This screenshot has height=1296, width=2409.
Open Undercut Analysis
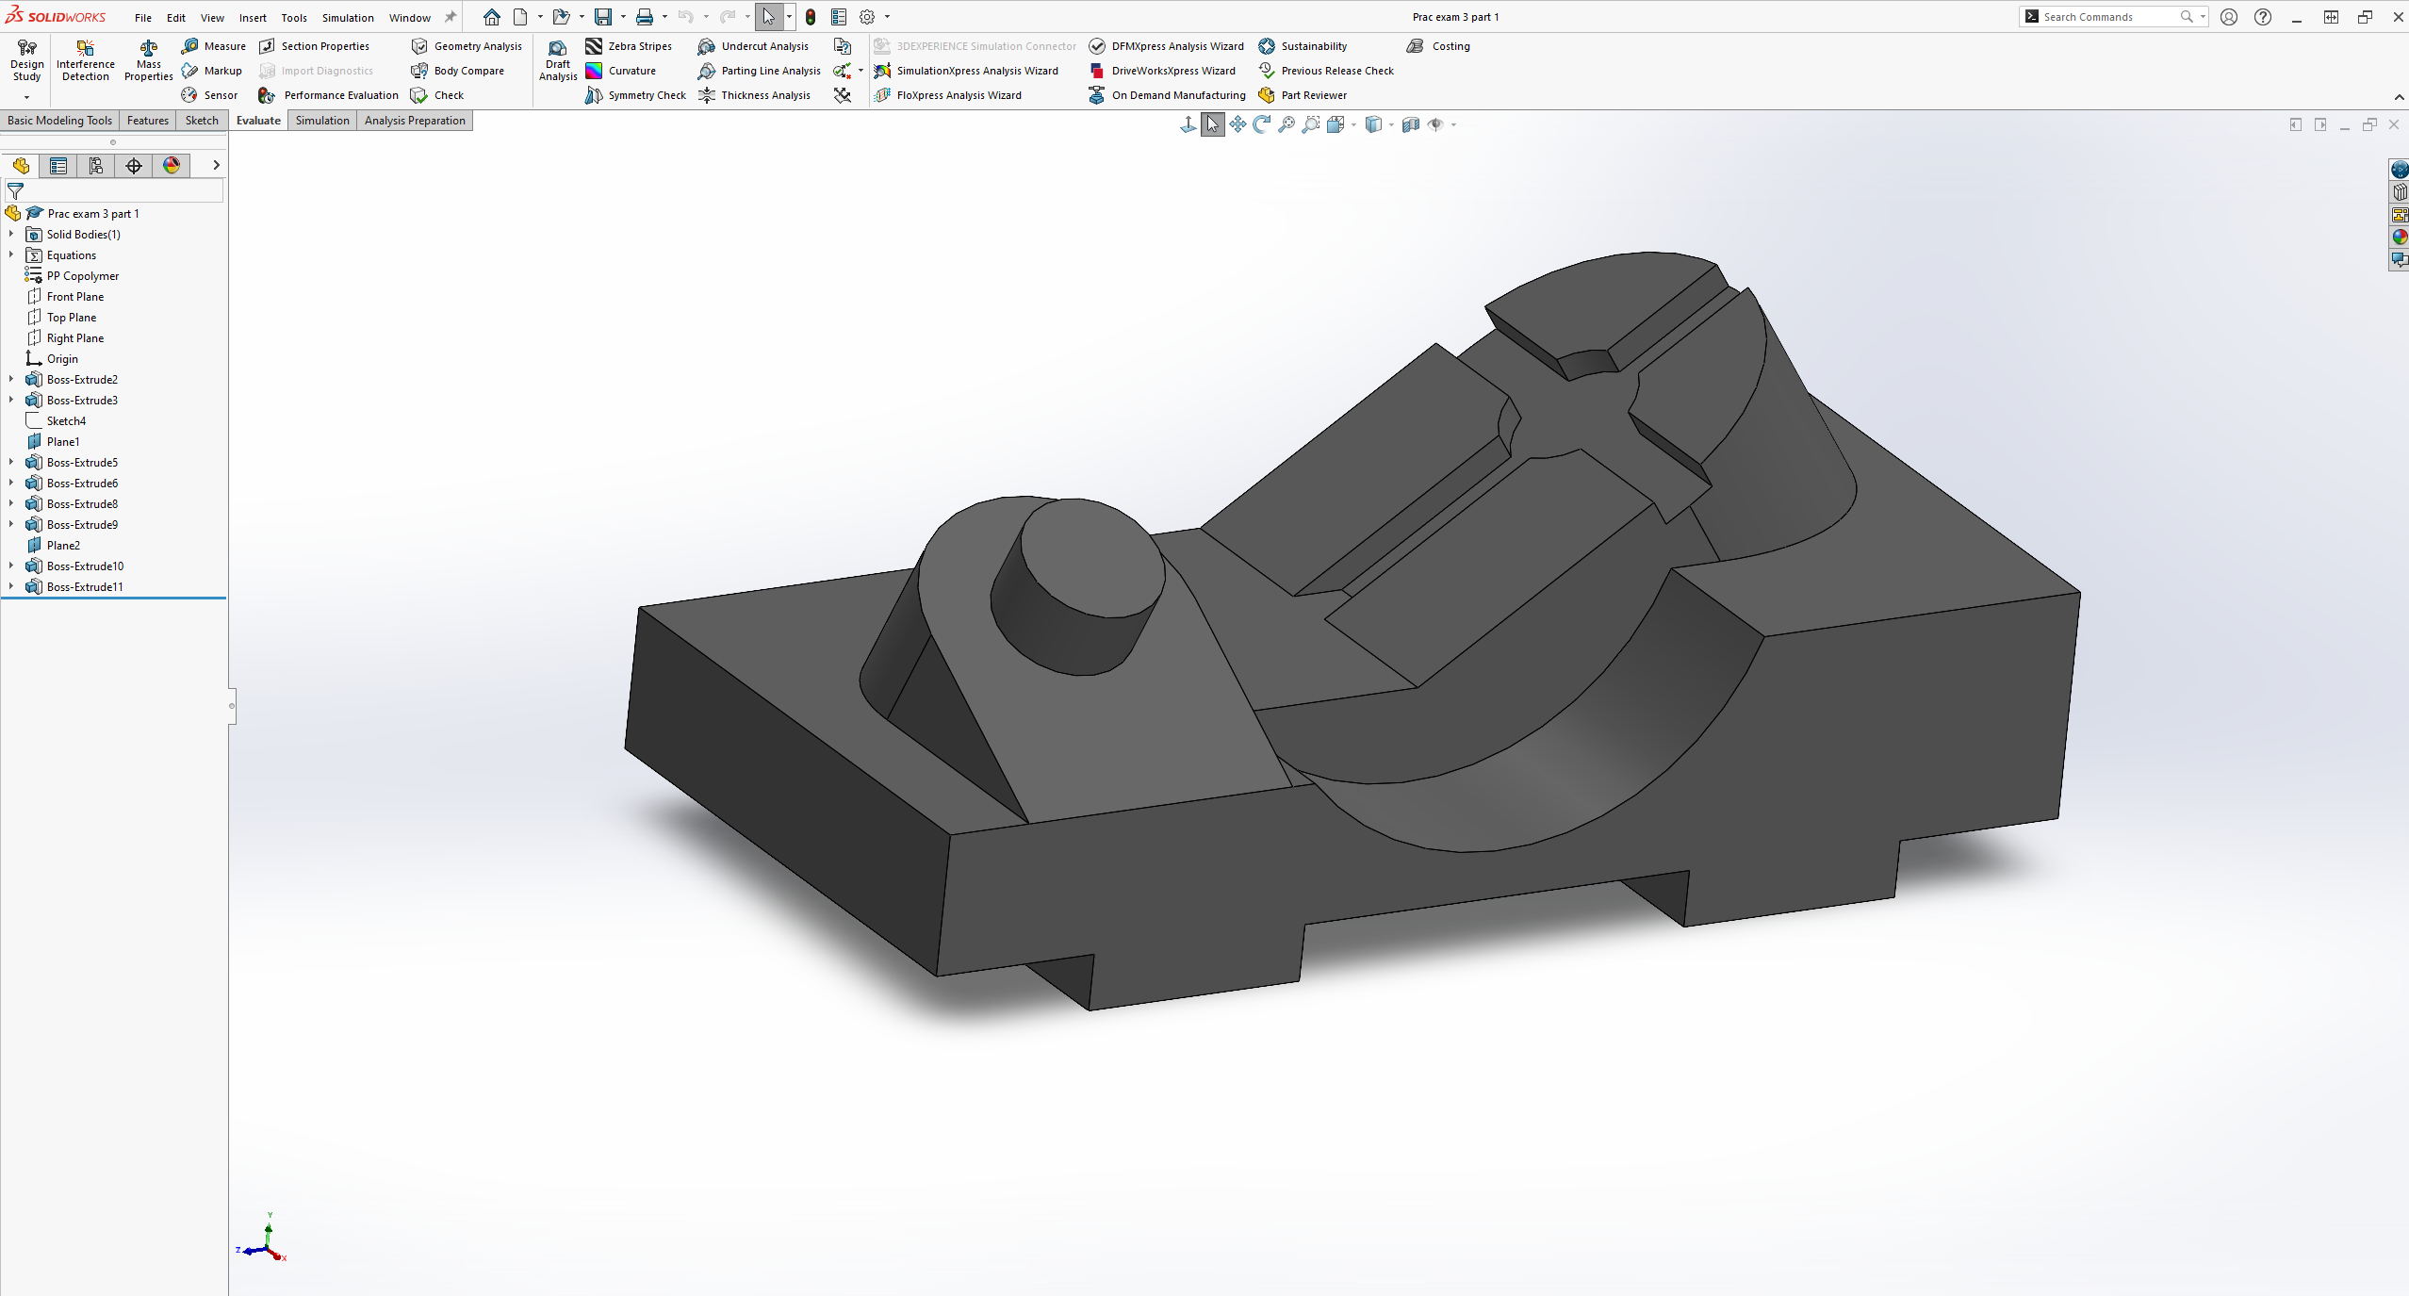pos(753,46)
